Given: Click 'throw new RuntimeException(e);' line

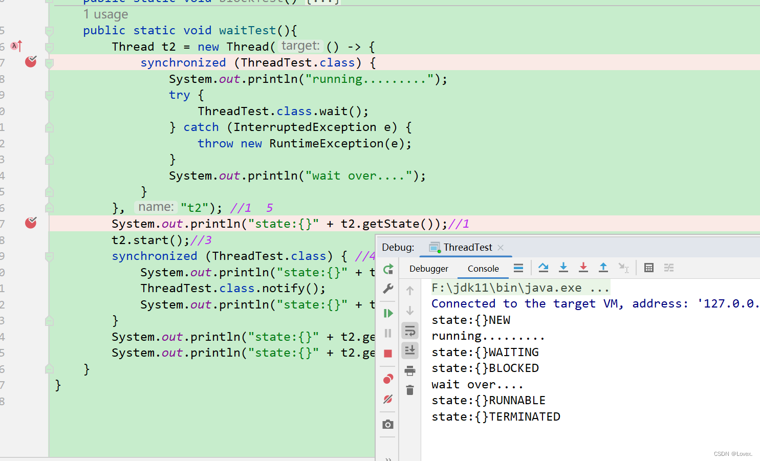Looking at the screenshot, I should point(305,143).
